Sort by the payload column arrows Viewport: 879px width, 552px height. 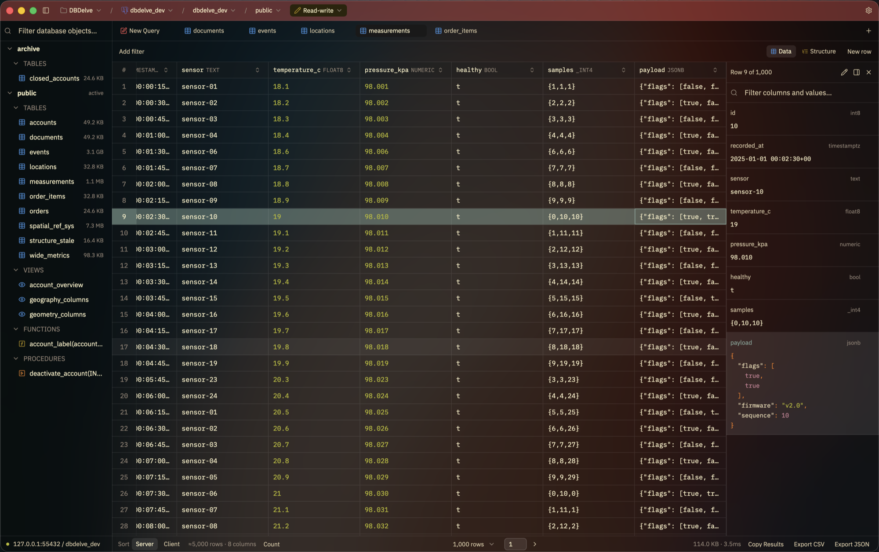click(715, 70)
